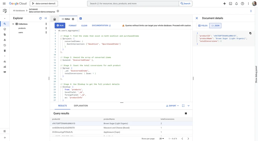Collapse the Explorer panel
Viewport: 258px width, 141px height.
click(46, 18)
